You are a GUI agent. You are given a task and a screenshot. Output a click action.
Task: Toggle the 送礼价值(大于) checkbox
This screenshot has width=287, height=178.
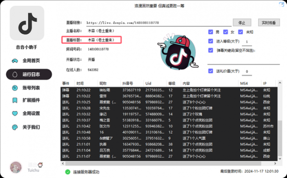pos(211,71)
